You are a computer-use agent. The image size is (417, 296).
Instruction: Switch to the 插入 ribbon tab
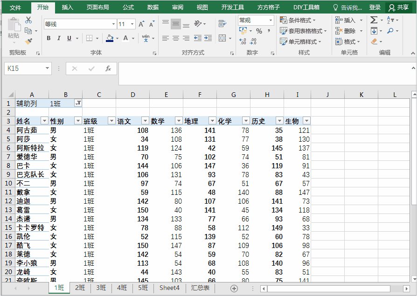coord(67,7)
